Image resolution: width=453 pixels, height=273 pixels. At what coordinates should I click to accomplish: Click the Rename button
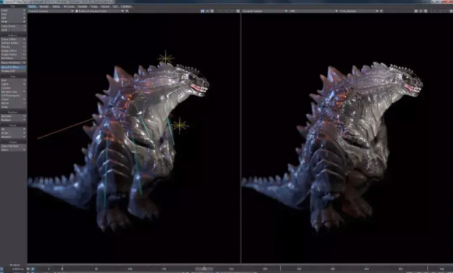(13, 116)
